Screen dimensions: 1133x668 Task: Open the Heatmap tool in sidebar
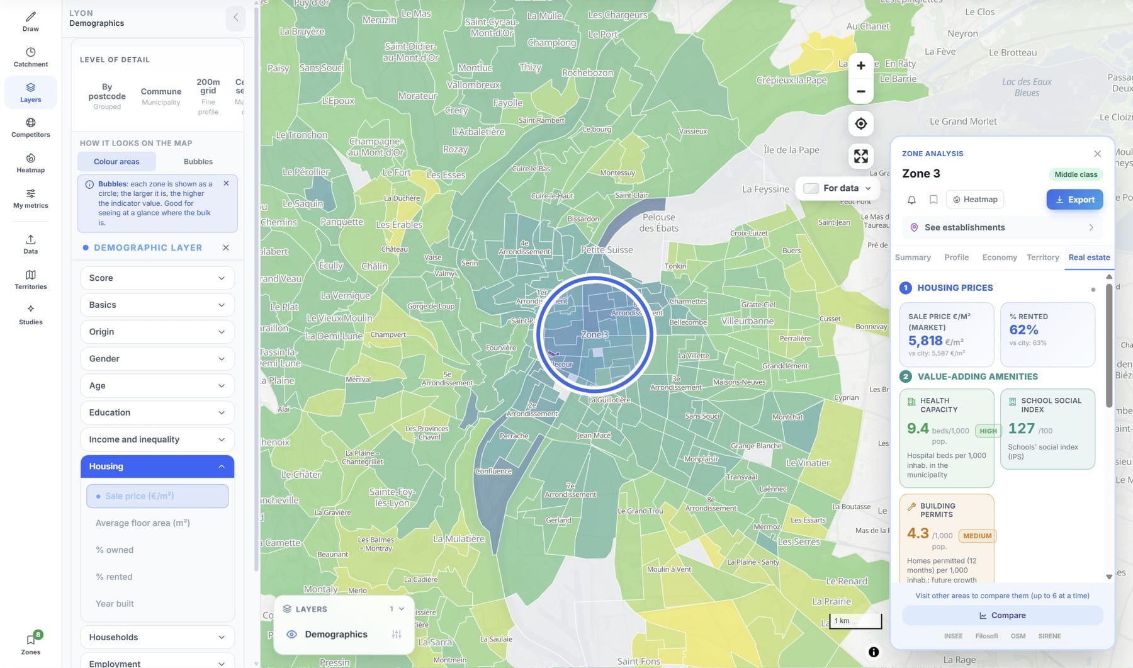pos(30,162)
